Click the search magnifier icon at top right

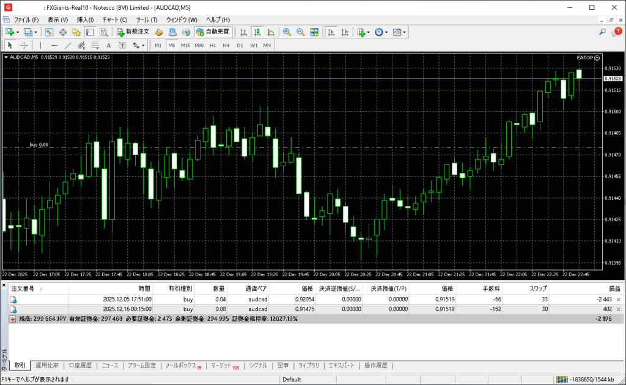pyautogui.click(x=602, y=32)
